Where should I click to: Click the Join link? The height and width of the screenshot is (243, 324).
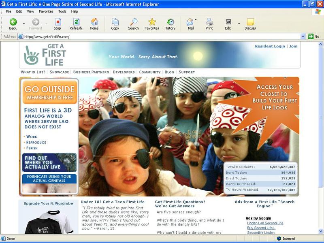tap(293, 46)
